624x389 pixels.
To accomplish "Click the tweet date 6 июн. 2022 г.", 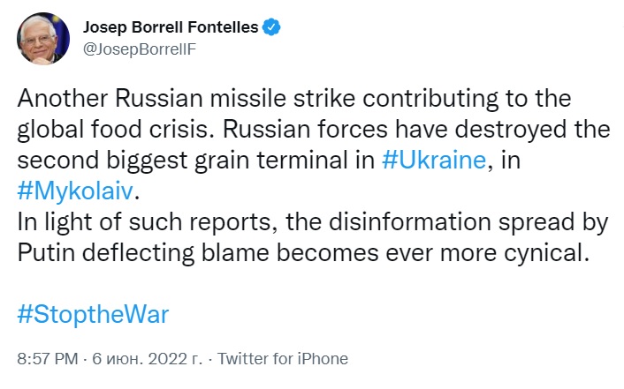I will click(x=146, y=359).
